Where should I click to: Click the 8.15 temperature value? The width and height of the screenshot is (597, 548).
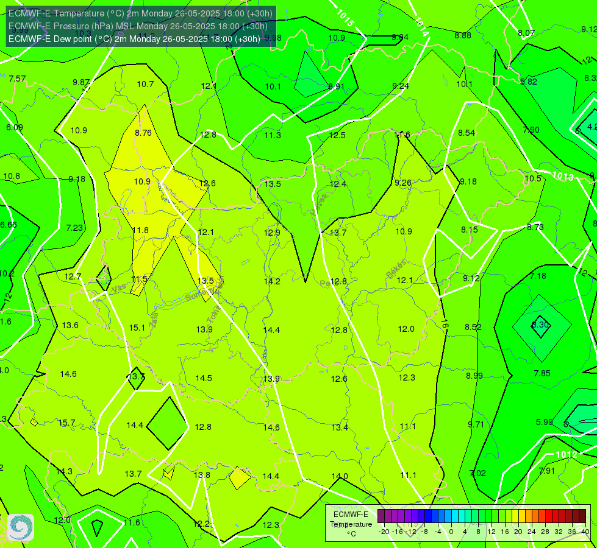470,230
